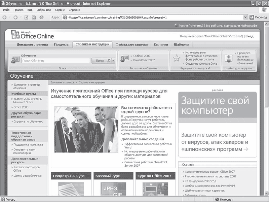Open the Вид menu

click(30, 10)
